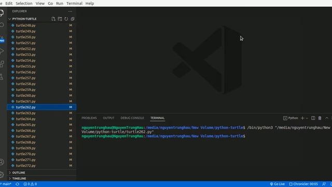Open turtle250.py in the Explorer
332x187 pixels.
pos(42,37)
